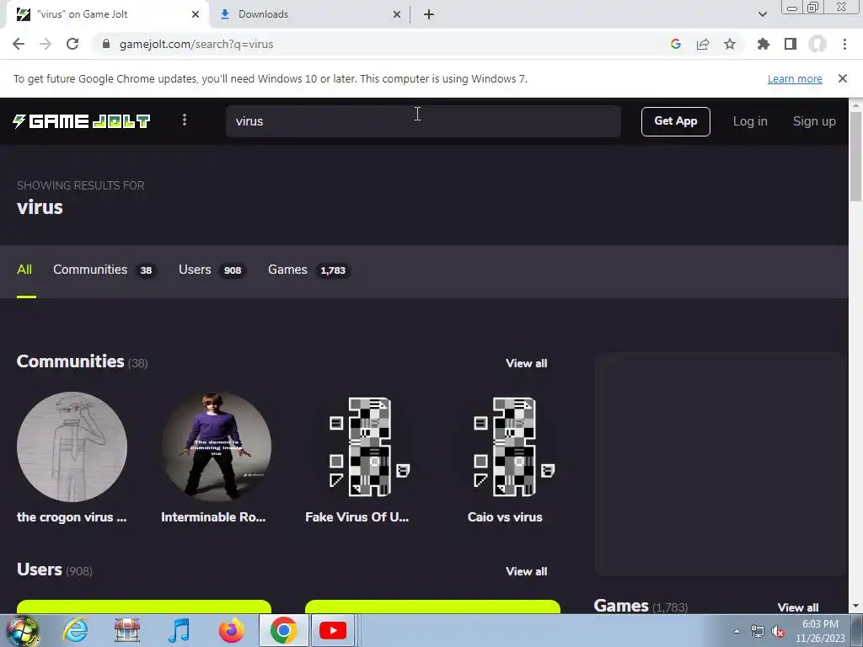Image resolution: width=863 pixels, height=647 pixels.
Task: Click Chrome taskbar icon
Action: pyautogui.click(x=283, y=630)
